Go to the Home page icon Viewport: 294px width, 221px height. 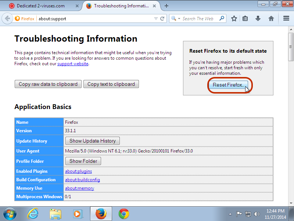[271, 18]
